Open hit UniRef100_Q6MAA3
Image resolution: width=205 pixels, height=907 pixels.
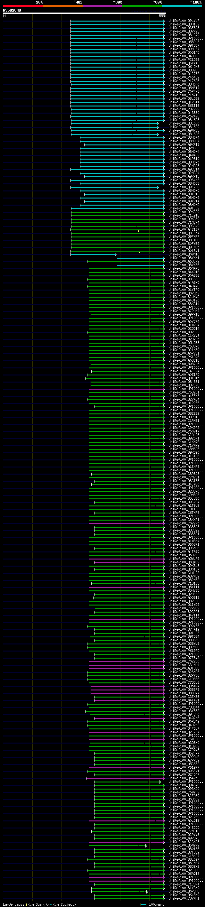[x=184, y=269]
